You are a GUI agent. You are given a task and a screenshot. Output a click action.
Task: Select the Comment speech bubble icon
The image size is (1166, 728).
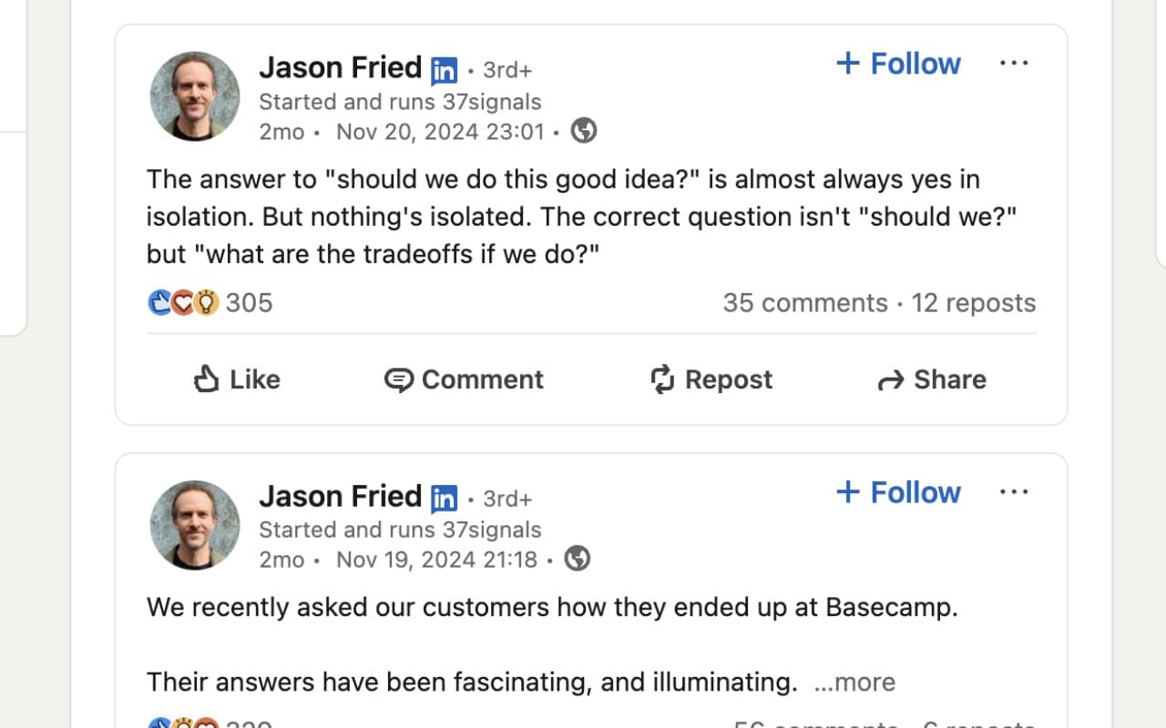[401, 379]
